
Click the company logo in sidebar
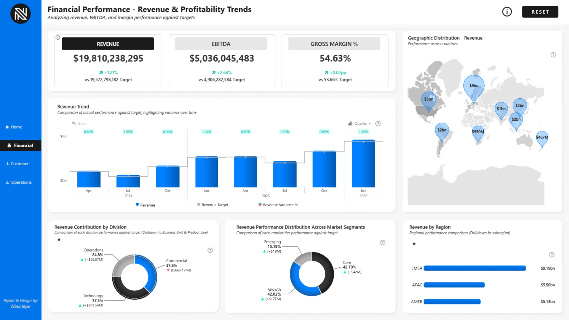click(x=20, y=14)
